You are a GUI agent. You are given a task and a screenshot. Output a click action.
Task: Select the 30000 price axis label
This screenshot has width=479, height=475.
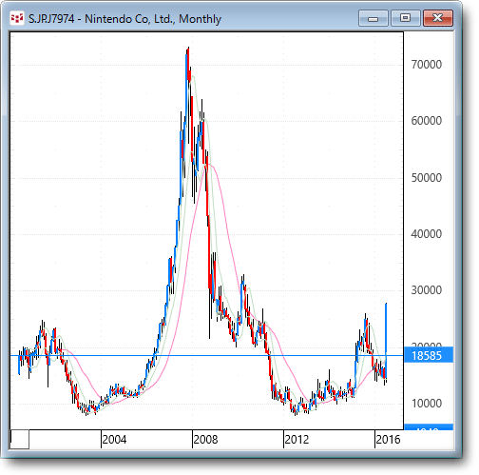click(426, 290)
